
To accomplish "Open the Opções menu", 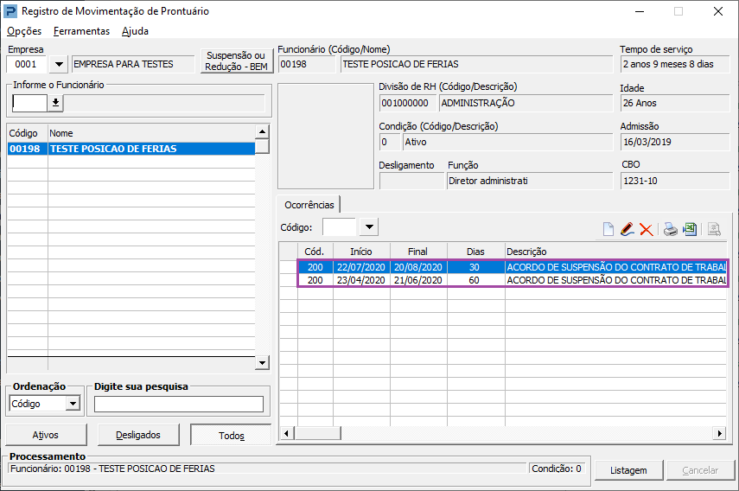I will [24, 31].
